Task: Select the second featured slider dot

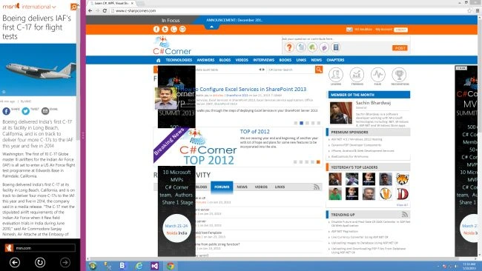Action: coord(301,123)
